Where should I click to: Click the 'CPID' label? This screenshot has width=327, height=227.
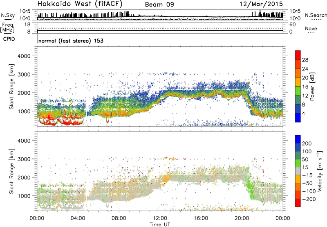[9, 39]
